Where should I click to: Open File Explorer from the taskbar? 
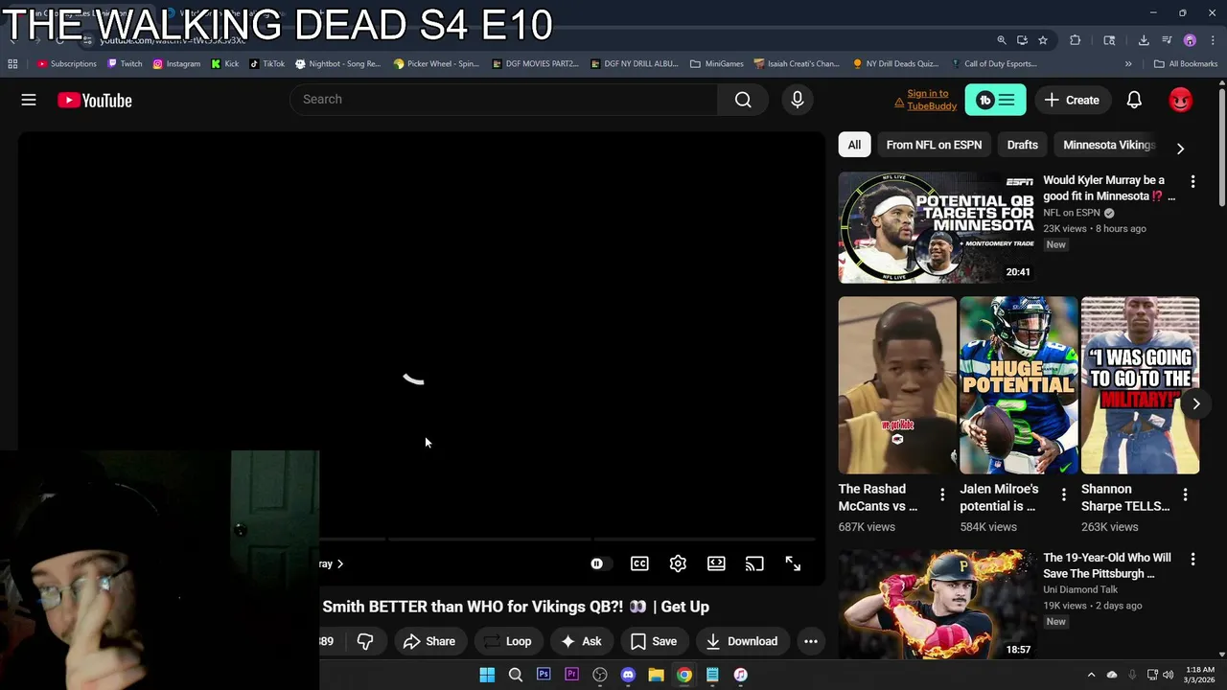click(x=656, y=675)
